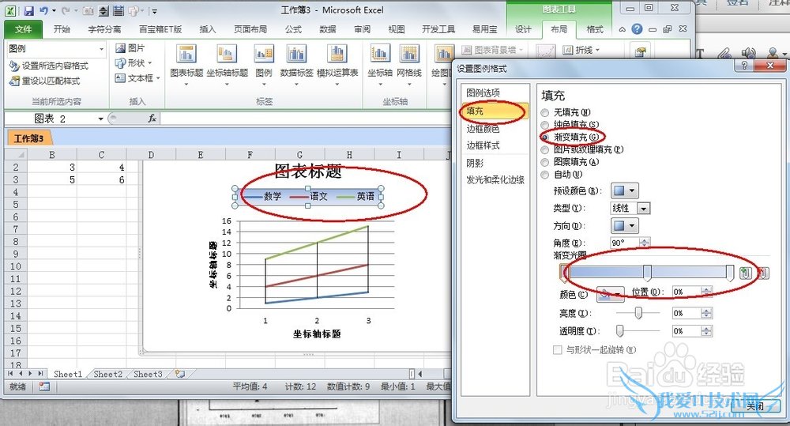Select Solid fill (纯色填充) radio button
790x426 pixels.
[544, 125]
